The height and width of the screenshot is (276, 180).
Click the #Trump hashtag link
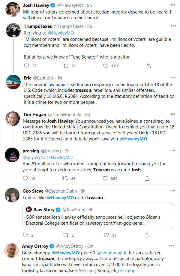point(127,270)
